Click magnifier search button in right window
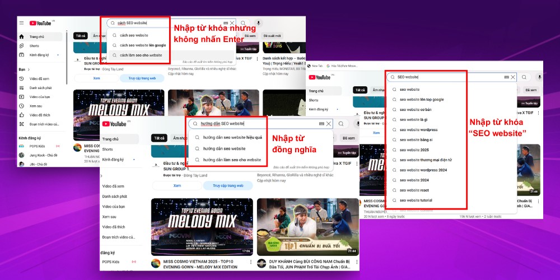 [524, 77]
